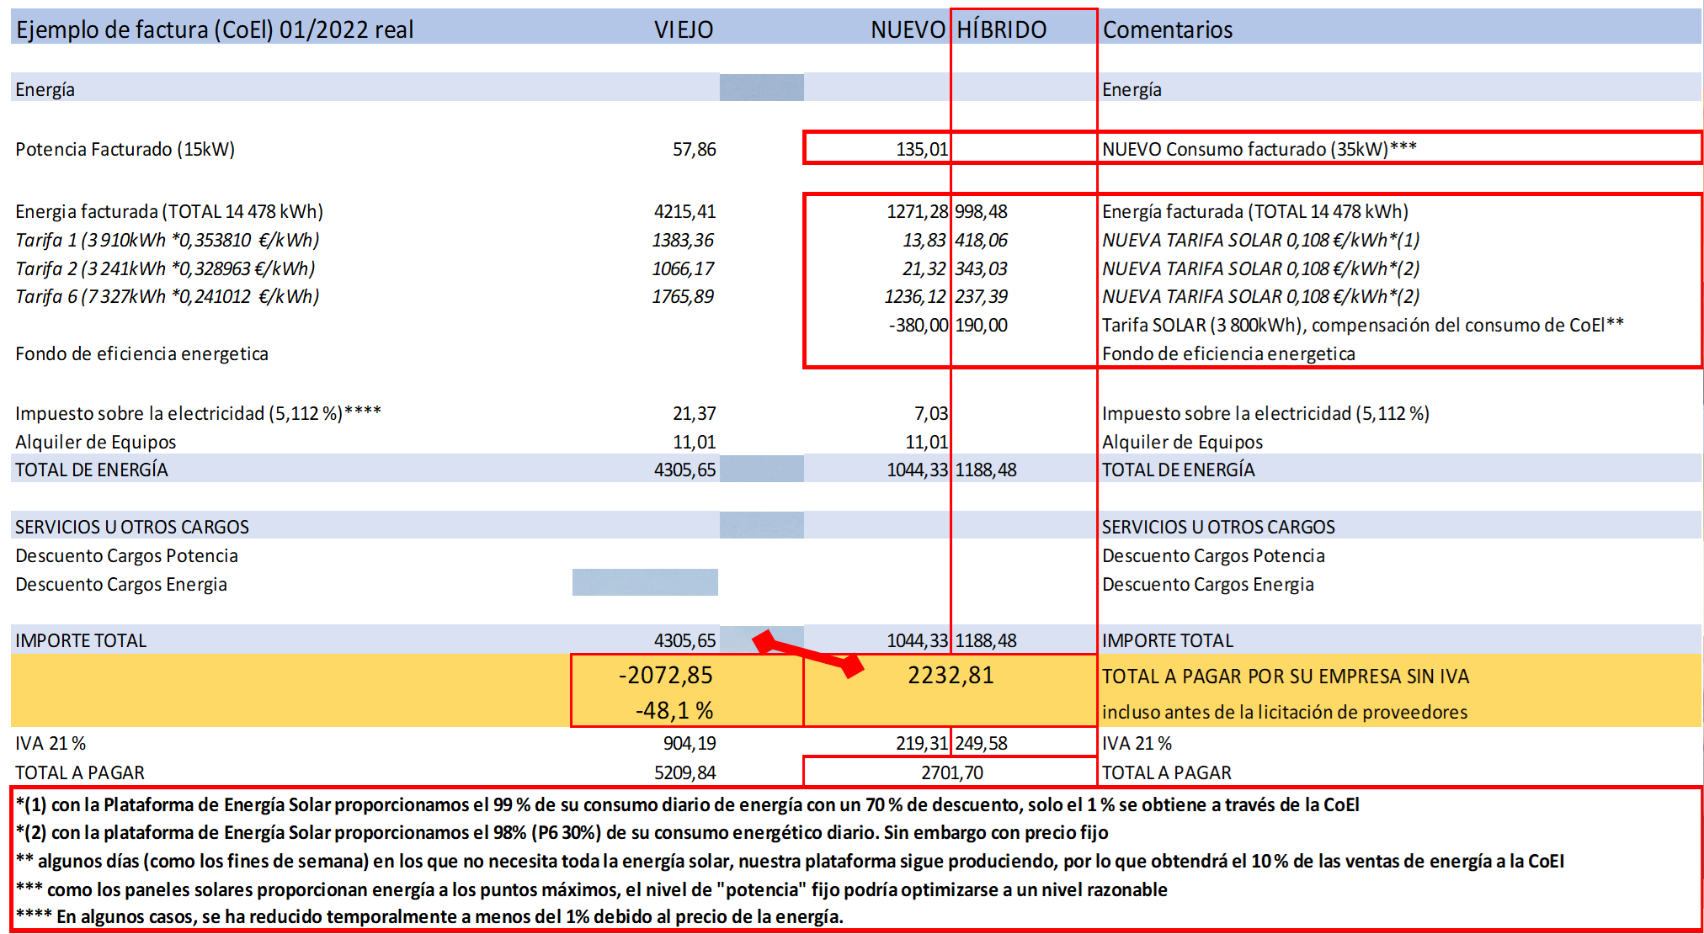Select the 2232,81 total cell

click(950, 675)
